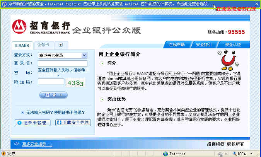Click the speaker icon in the footer
This screenshot has height=157, width=261.
(x=17, y=144)
